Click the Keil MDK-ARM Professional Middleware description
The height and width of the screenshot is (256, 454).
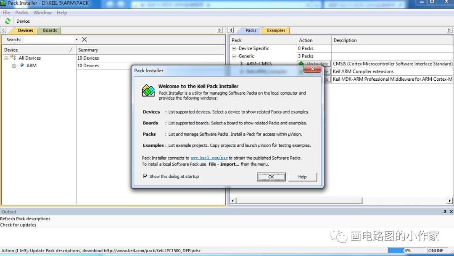393,79
